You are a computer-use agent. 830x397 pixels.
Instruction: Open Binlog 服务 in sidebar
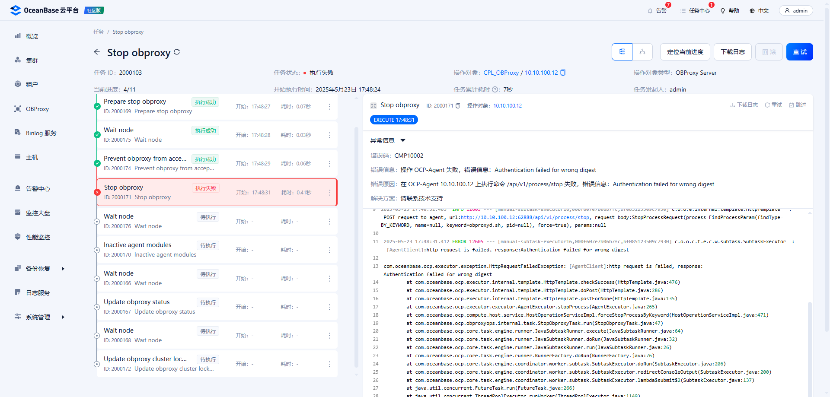pyautogui.click(x=41, y=133)
